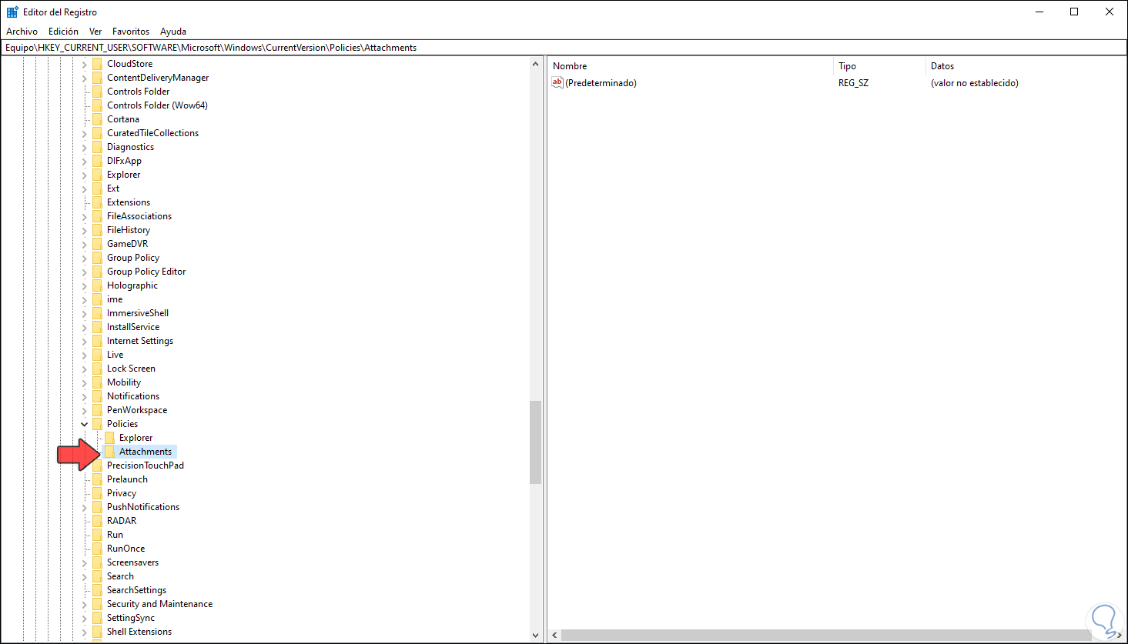Expand the ImmersiveShell key
Screen dimensions: 1128x644
(x=85, y=313)
